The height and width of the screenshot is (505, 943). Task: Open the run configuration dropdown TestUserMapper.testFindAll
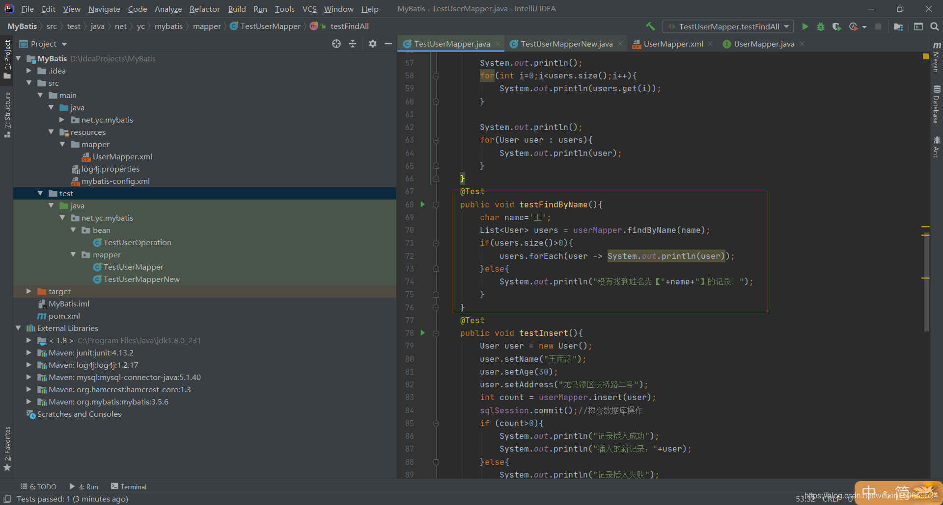click(728, 26)
